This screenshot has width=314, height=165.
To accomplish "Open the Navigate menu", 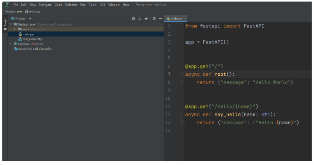I will pos(45,5).
